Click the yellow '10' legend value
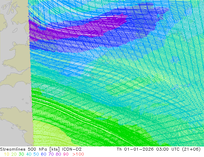 [7, 154]
